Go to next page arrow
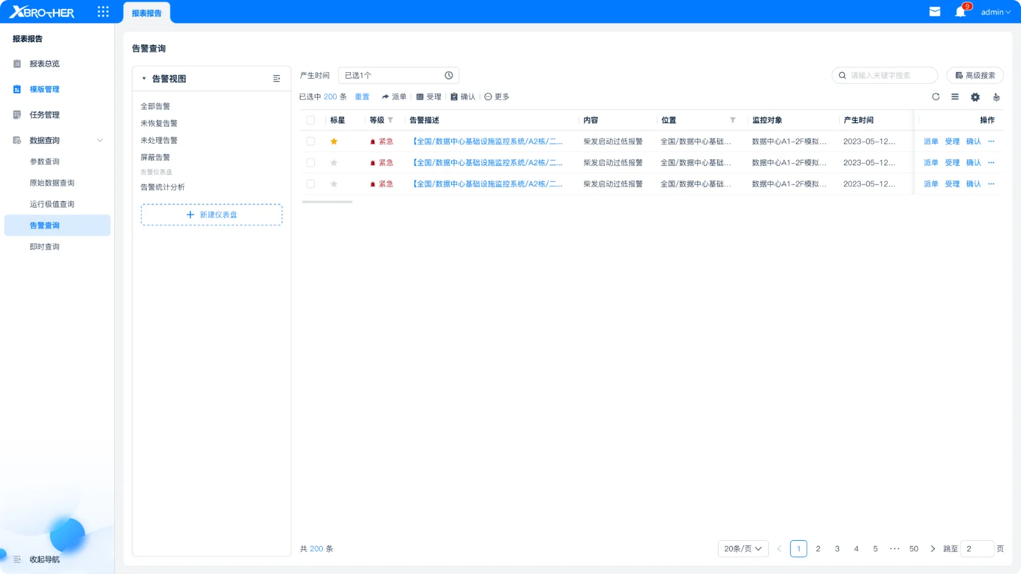The image size is (1021, 574). pos(933,548)
